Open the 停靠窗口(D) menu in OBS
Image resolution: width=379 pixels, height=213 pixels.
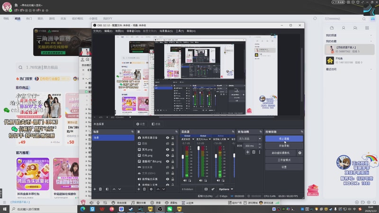[x=134, y=31]
